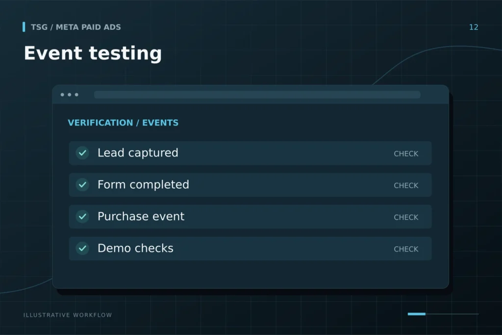Image resolution: width=502 pixels, height=335 pixels.
Task: Click the TSG / META PAID ADS label
Action: point(76,27)
